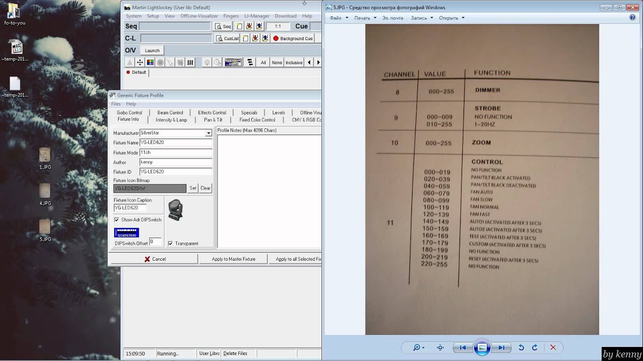Click load sequence icon in Seq row
The image size is (643, 361).
pyautogui.click(x=259, y=27)
